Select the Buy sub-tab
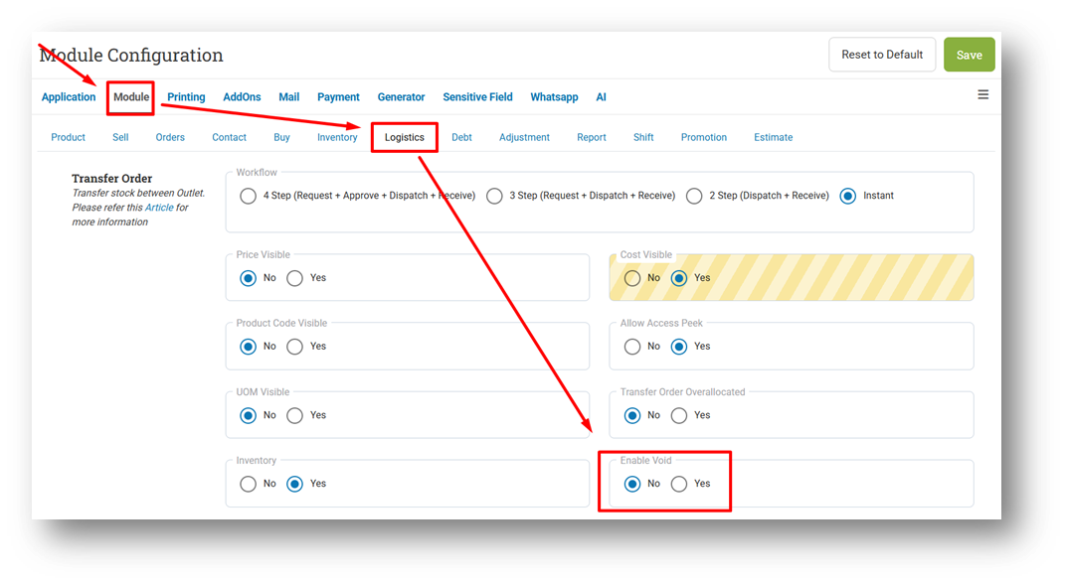1066x584 pixels. pos(281,137)
